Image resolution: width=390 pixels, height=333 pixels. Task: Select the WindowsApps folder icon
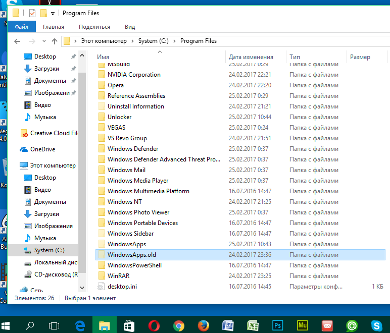(x=102, y=244)
